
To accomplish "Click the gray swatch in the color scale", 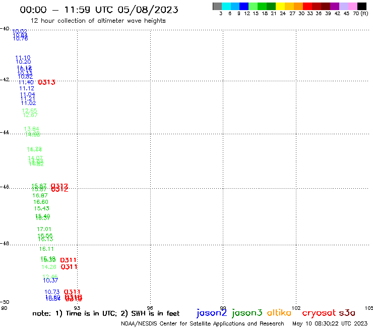I will point(217,6).
